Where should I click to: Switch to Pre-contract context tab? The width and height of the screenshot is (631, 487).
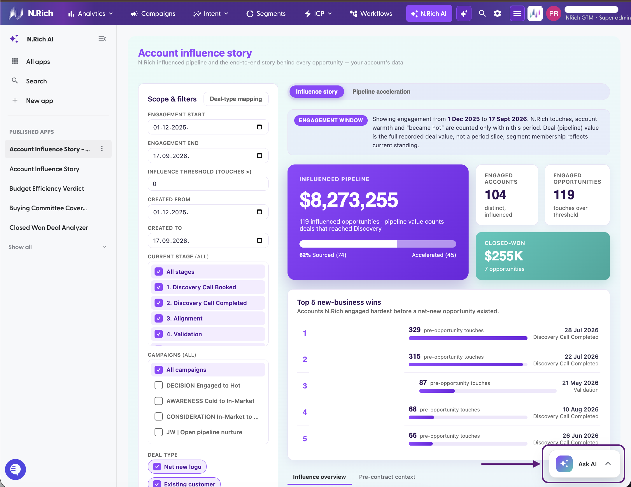point(387,477)
